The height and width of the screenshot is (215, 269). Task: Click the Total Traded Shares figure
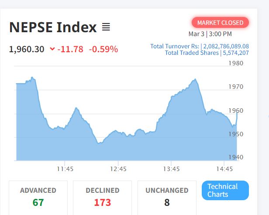coord(236,53)
